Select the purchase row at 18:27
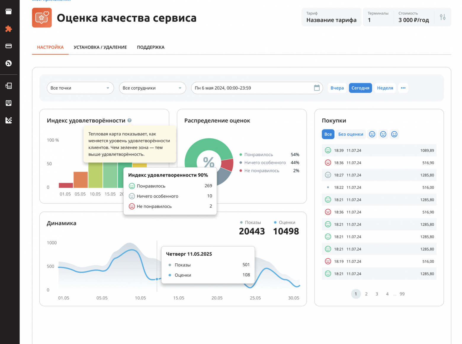 click(x=379, y=175)
